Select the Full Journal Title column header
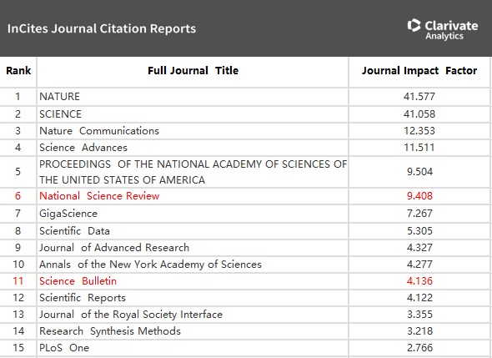The width and height of the screenshot is (492, 358). coord(193,71)
